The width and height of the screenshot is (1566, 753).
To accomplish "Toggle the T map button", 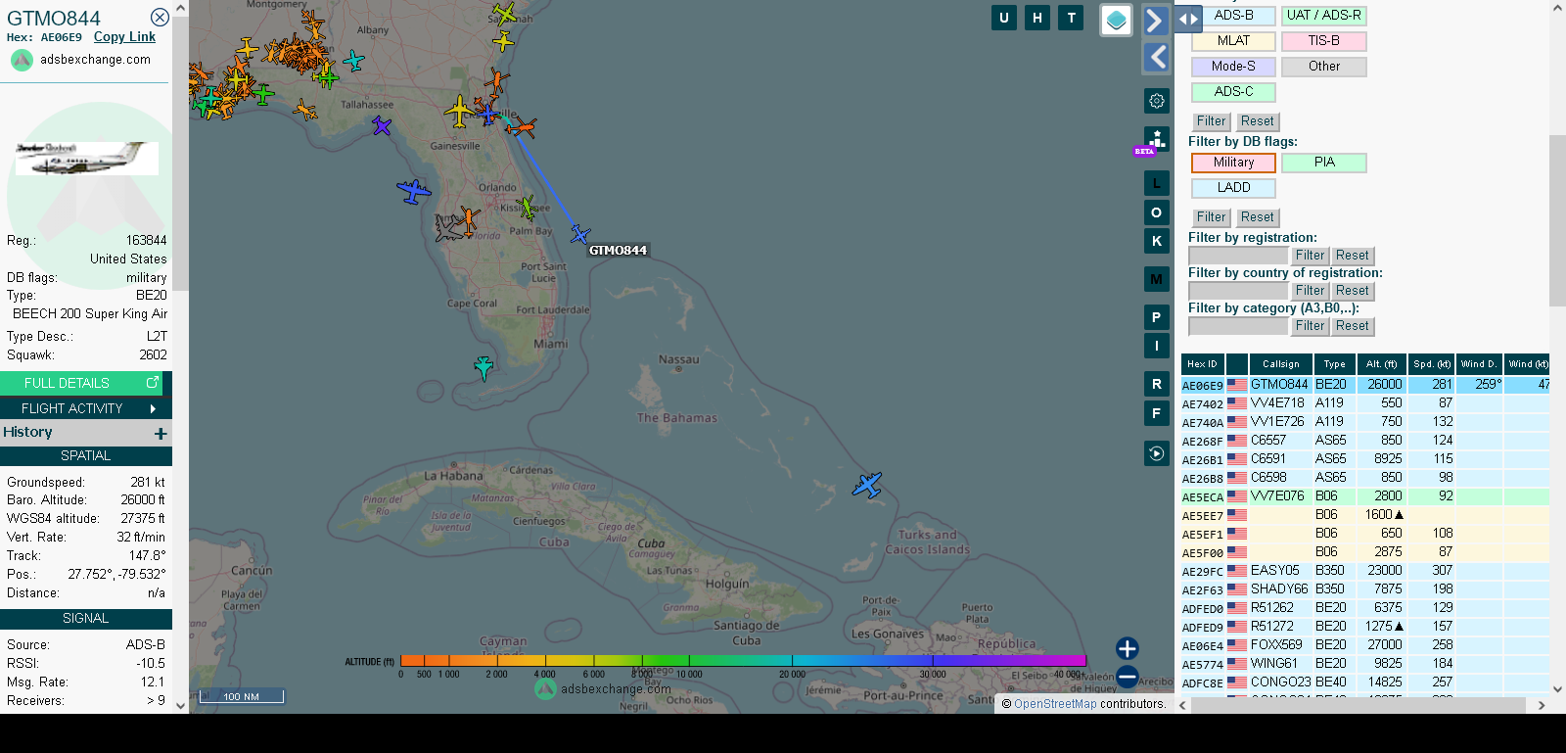I will (x=1071, y=18).
